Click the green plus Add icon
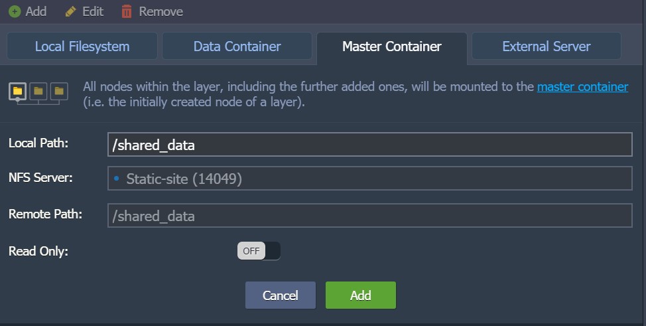The image size is (646, 326). tap(15, 11)
